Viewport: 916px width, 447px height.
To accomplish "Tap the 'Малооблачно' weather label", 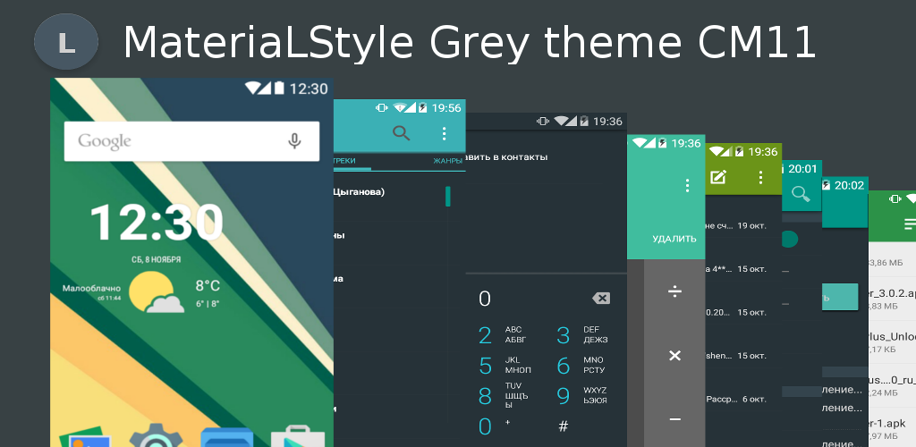I will pos(92,288).
